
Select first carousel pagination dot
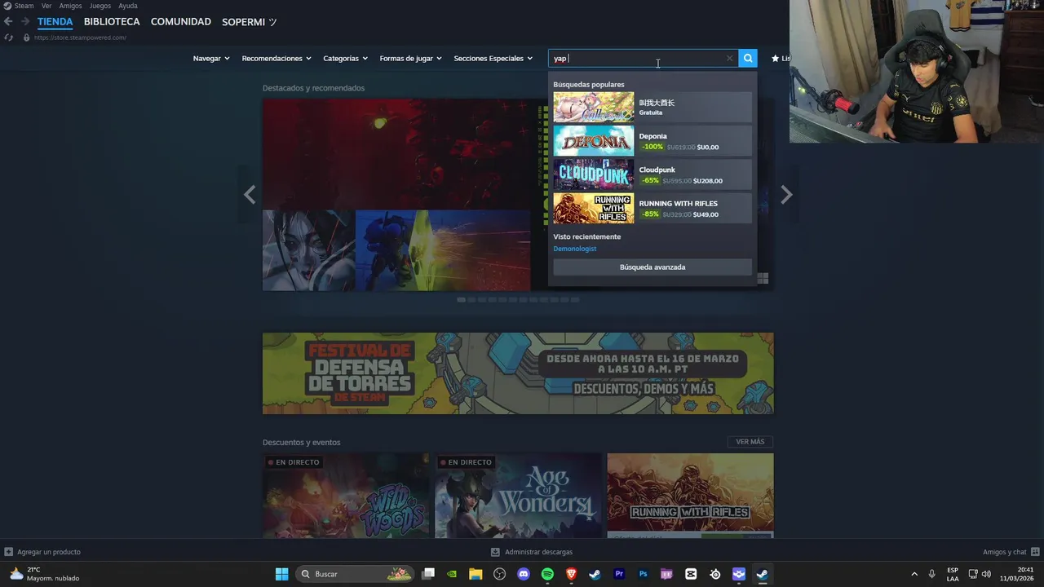coord(462,300)
